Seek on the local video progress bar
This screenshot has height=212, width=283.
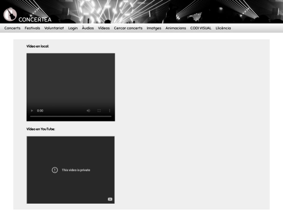point(71,116)
